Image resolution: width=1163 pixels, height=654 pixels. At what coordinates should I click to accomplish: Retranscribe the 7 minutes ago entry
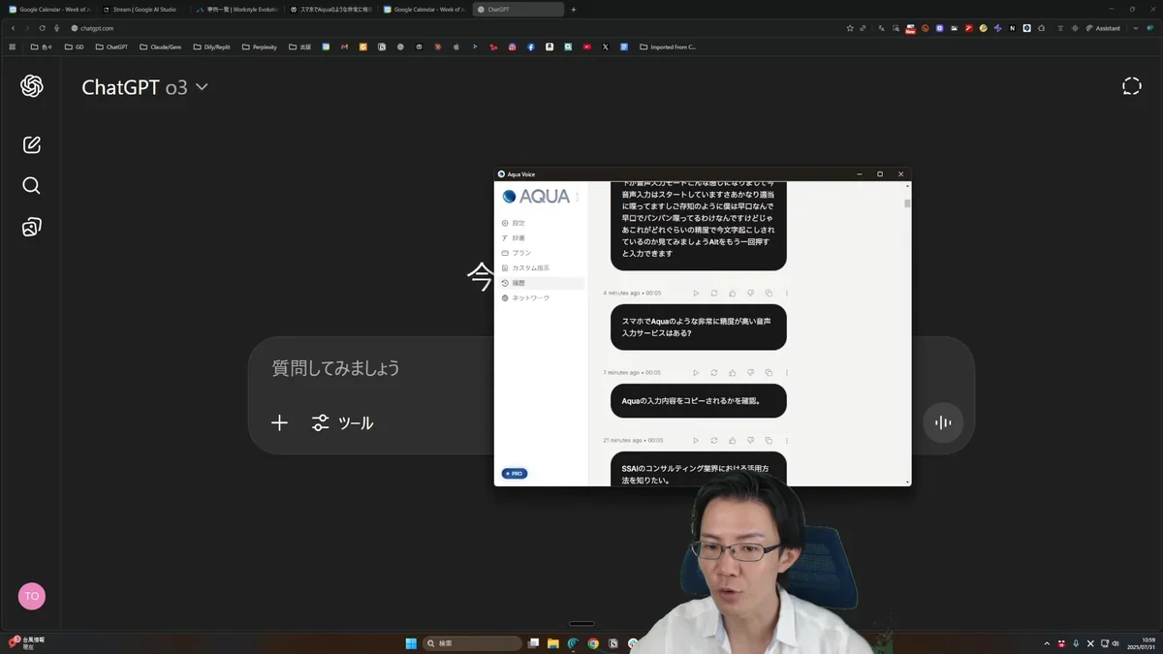pyautogui.click(x=714, y=373)
